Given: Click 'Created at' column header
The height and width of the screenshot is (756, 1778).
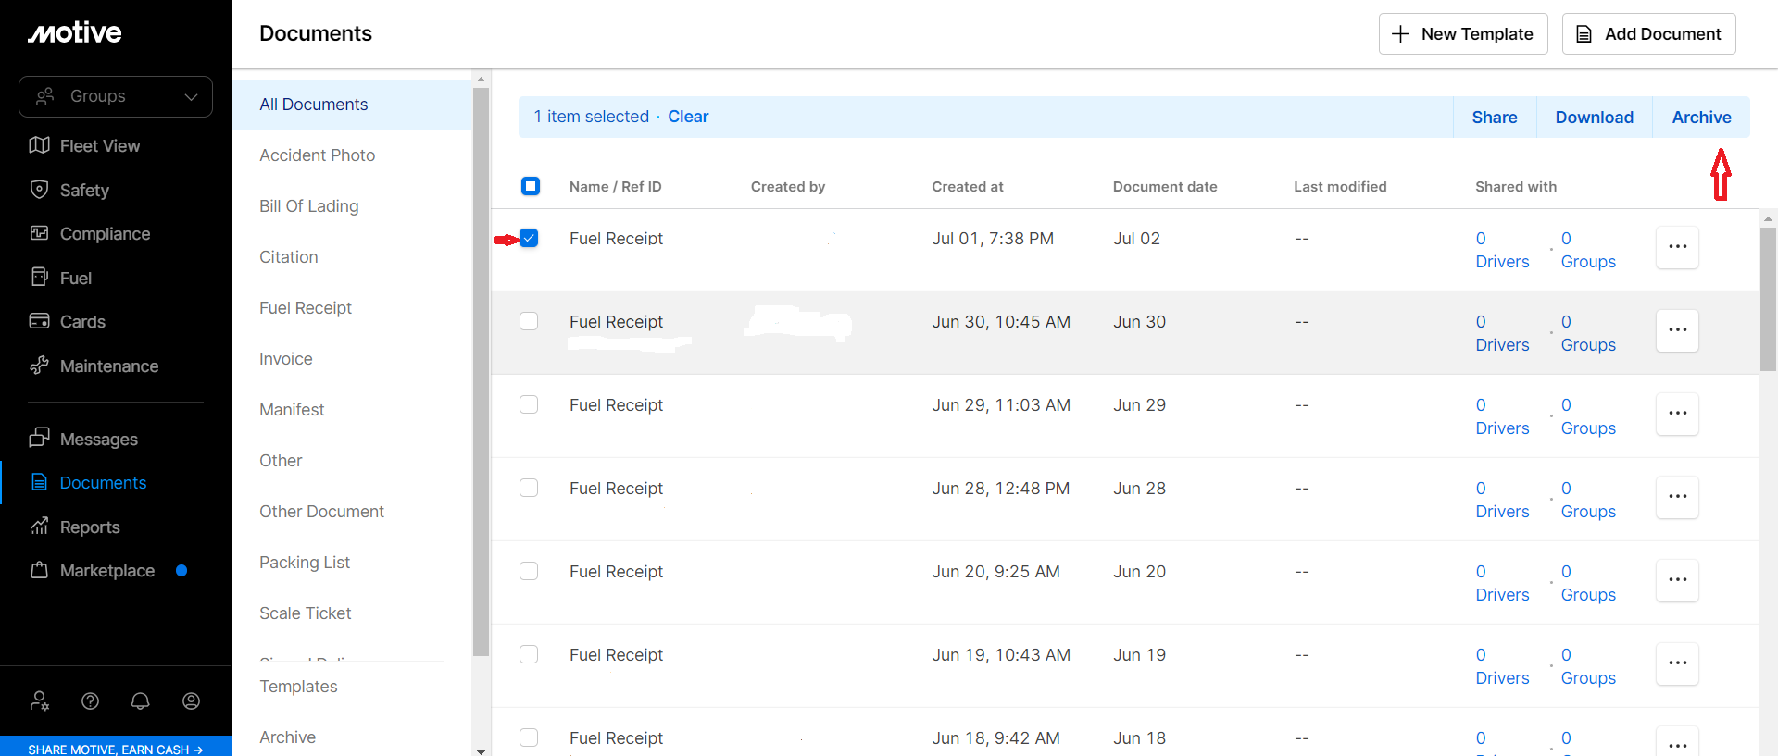Looking at the screenshot, I should (968, 187).
